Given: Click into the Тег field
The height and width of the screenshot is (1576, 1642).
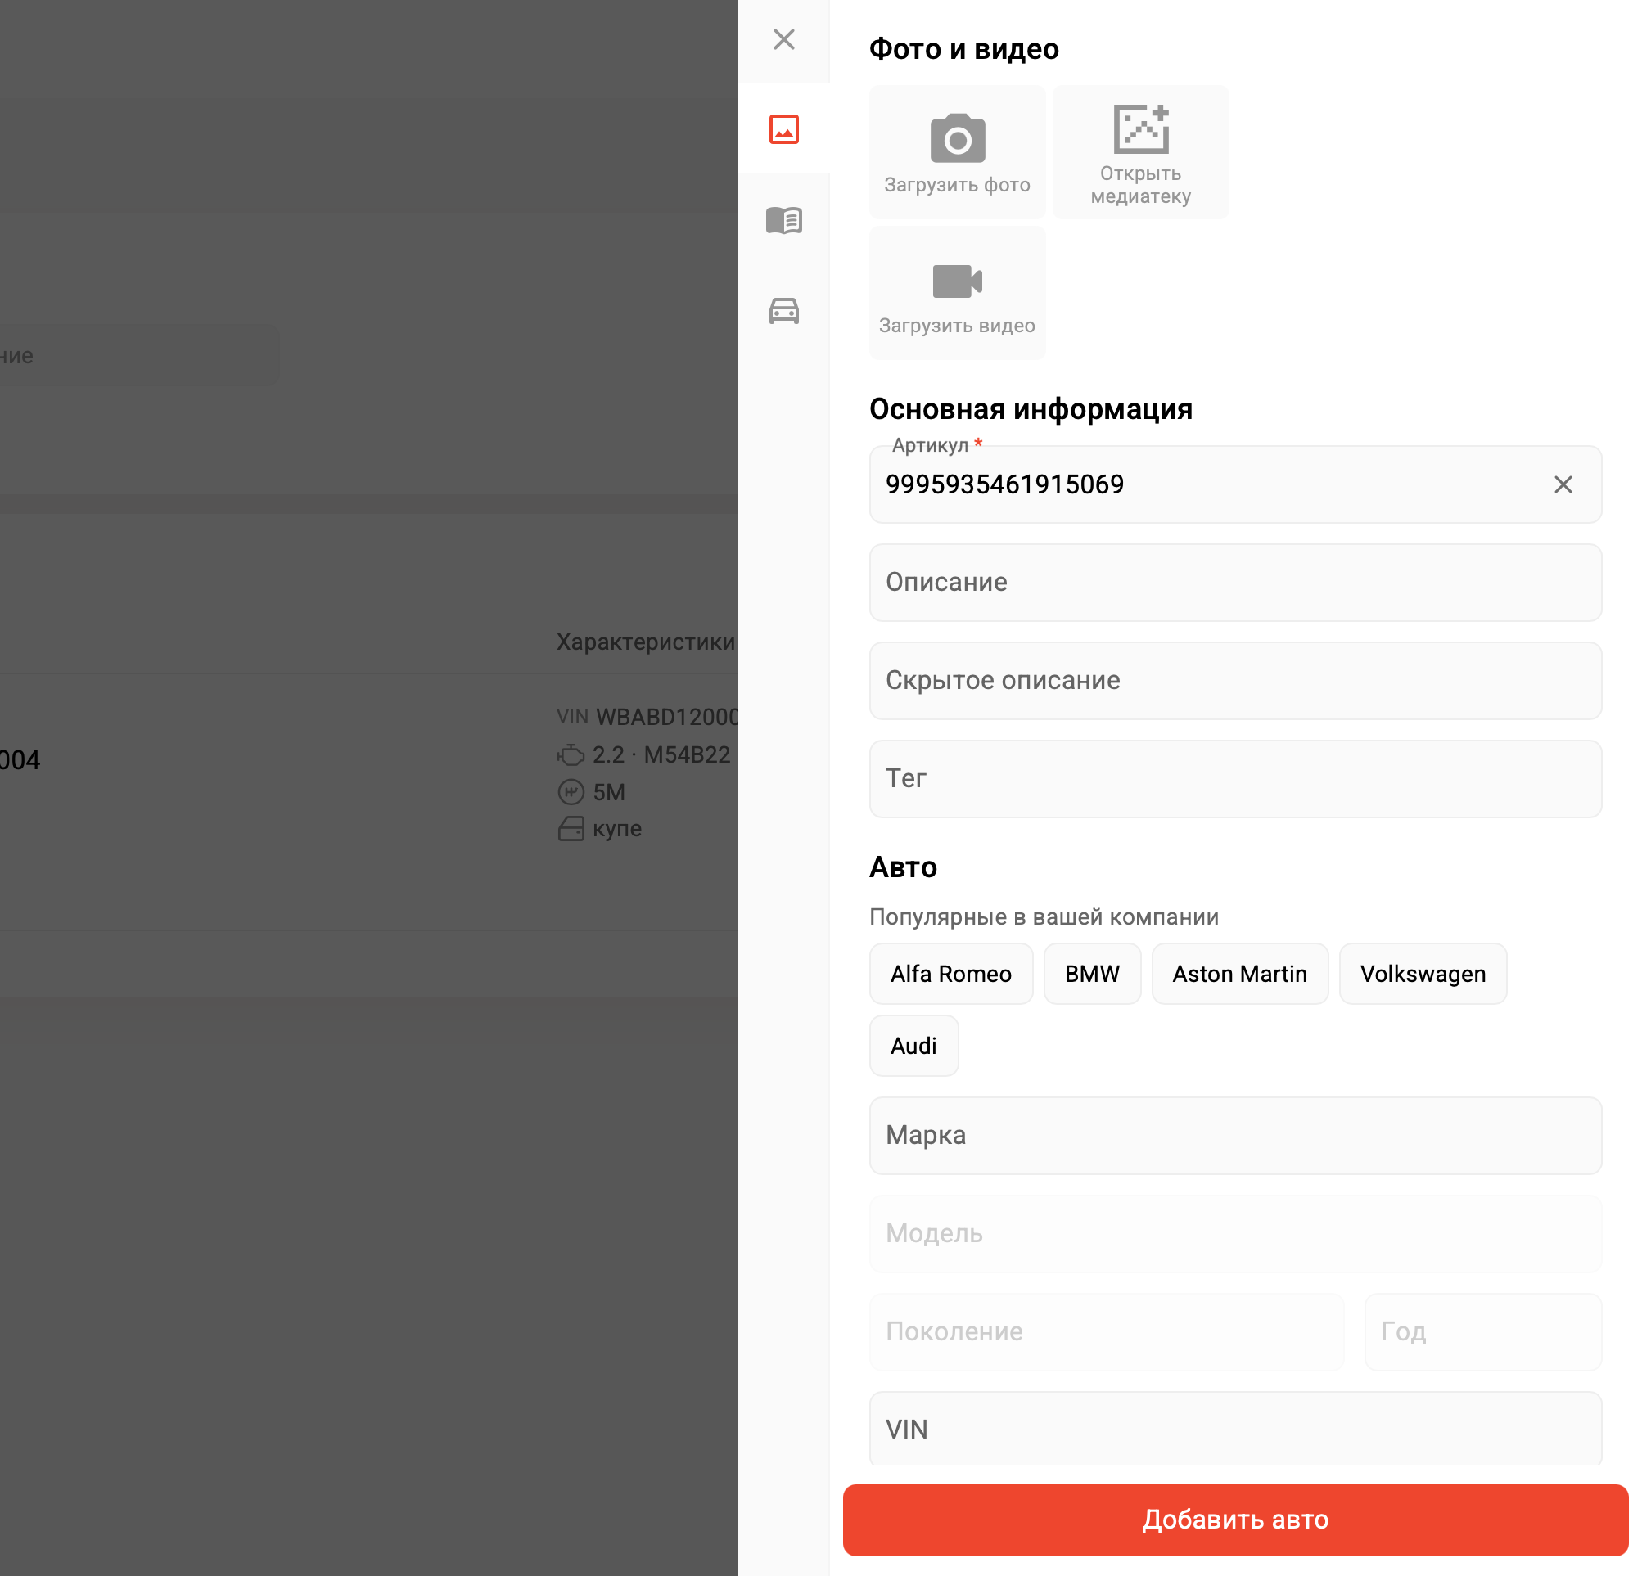Looking at the screenshot, I should 1235,779.
